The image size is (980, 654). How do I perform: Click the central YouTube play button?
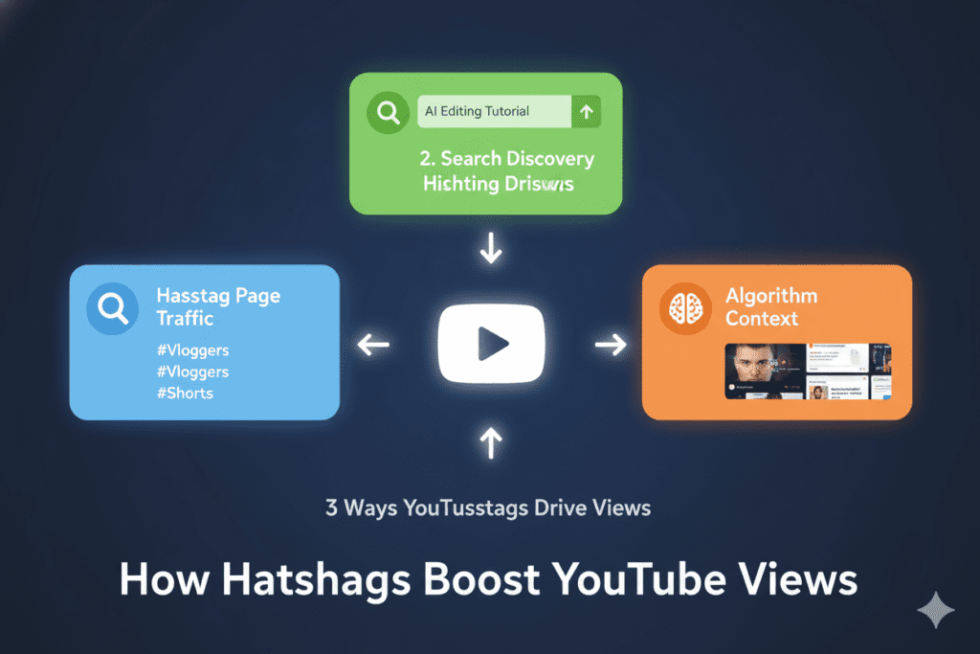(x=491, y=344)
